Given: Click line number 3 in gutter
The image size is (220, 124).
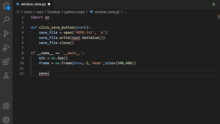Looking at the screenshot, I should click(x=23, y=28).
